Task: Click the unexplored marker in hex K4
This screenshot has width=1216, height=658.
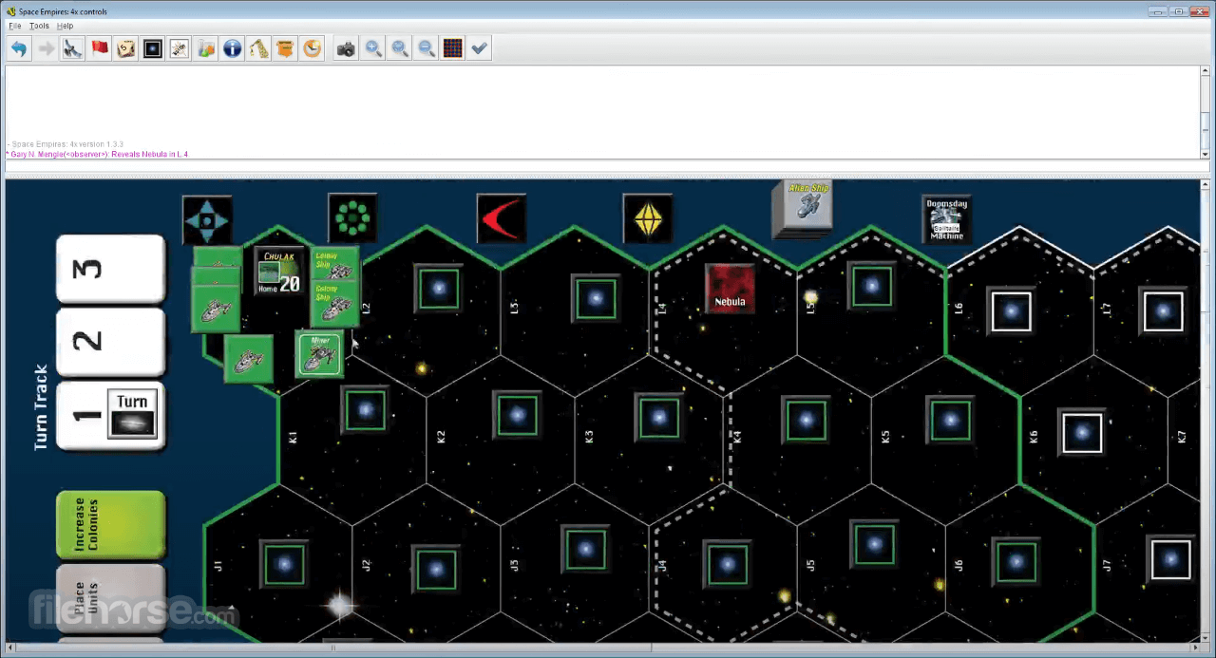Action: pos(806,419)
